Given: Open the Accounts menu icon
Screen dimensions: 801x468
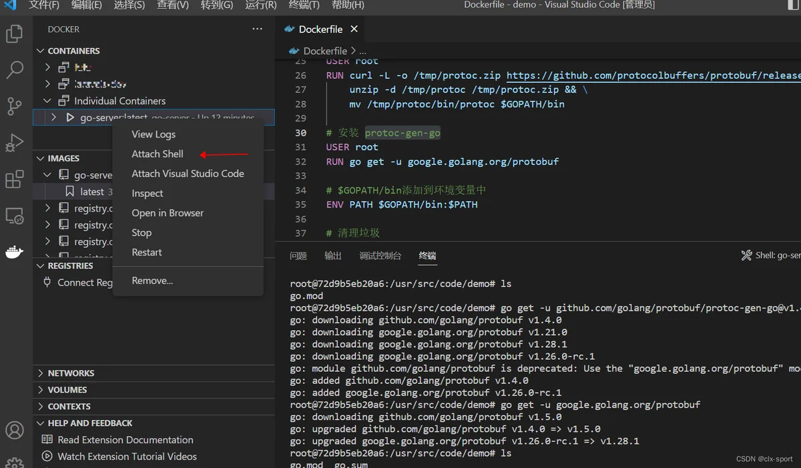Looking at the screenshot, I should [x=15, y=430].
